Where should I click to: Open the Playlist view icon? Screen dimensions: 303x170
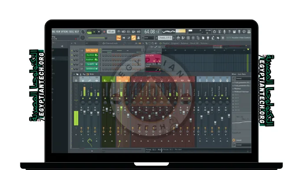(178, 38)
